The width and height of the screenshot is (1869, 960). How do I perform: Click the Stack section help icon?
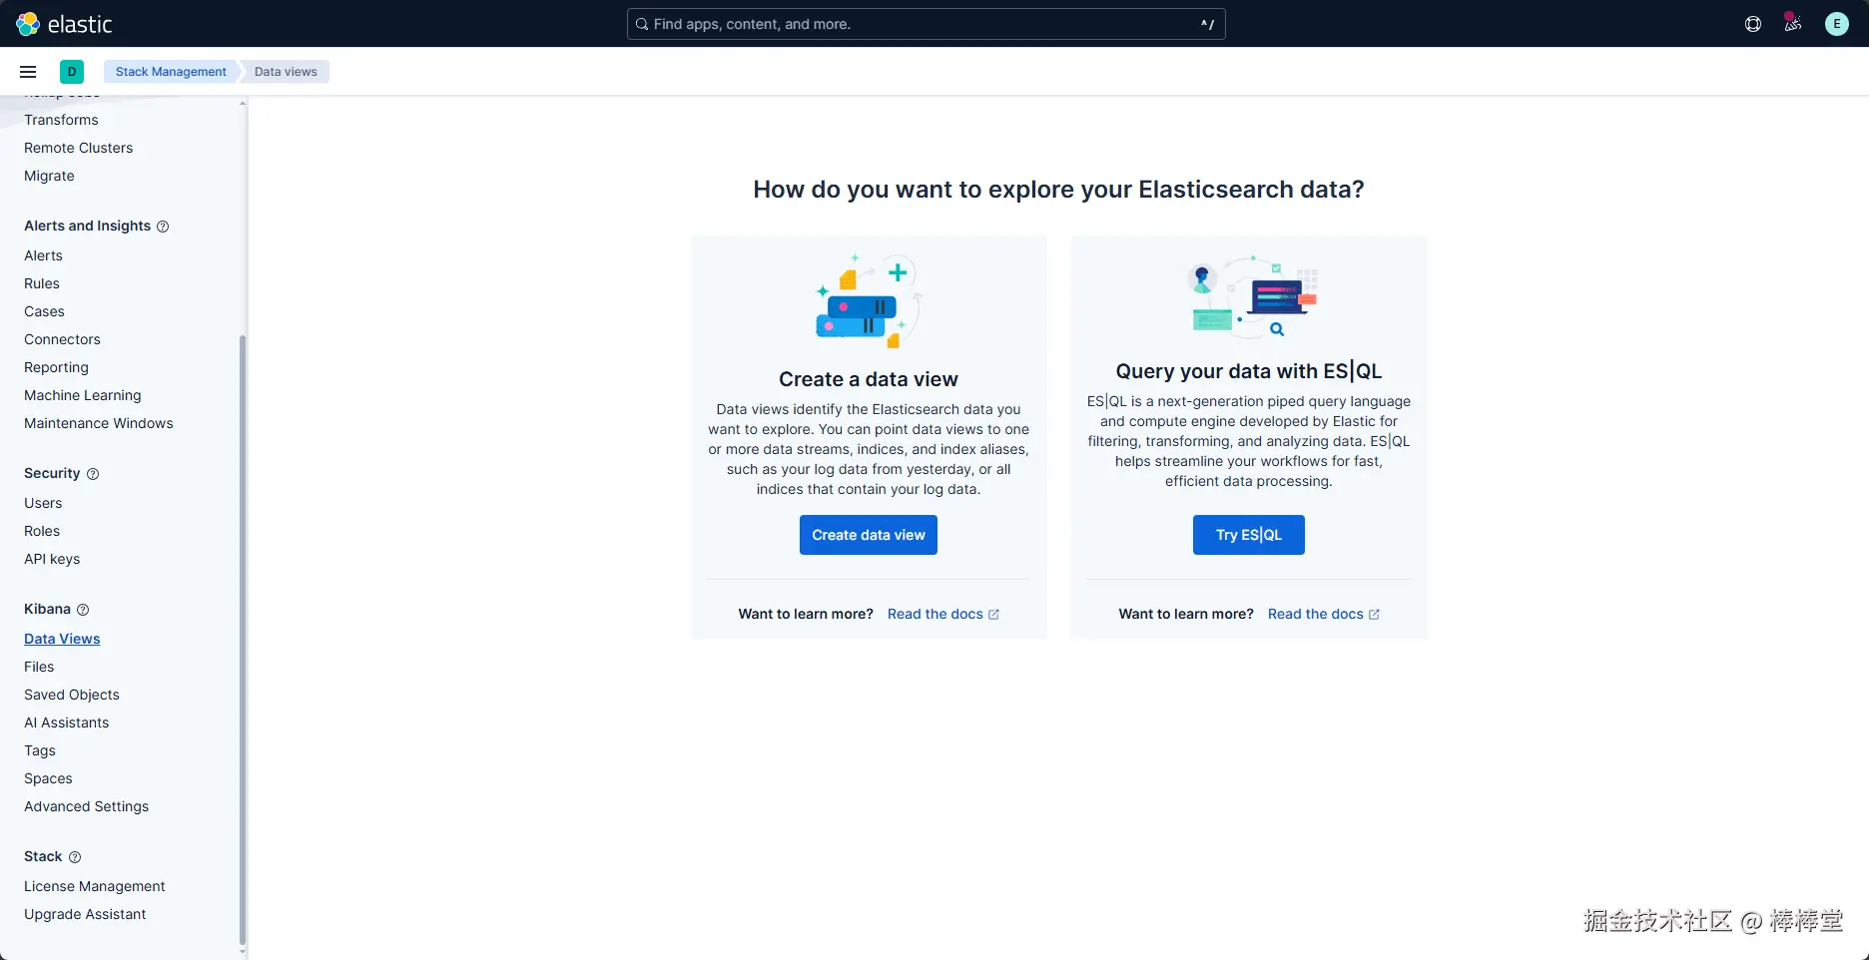[75, 857]
